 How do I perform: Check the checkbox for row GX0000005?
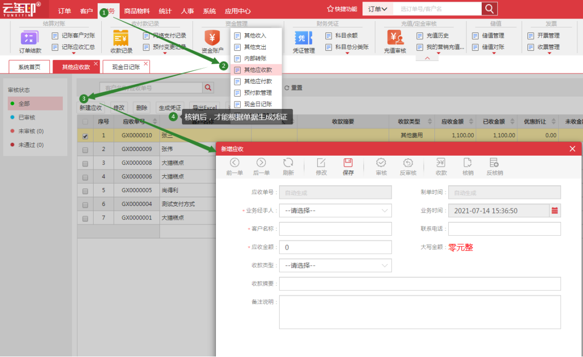pos(85,191)
